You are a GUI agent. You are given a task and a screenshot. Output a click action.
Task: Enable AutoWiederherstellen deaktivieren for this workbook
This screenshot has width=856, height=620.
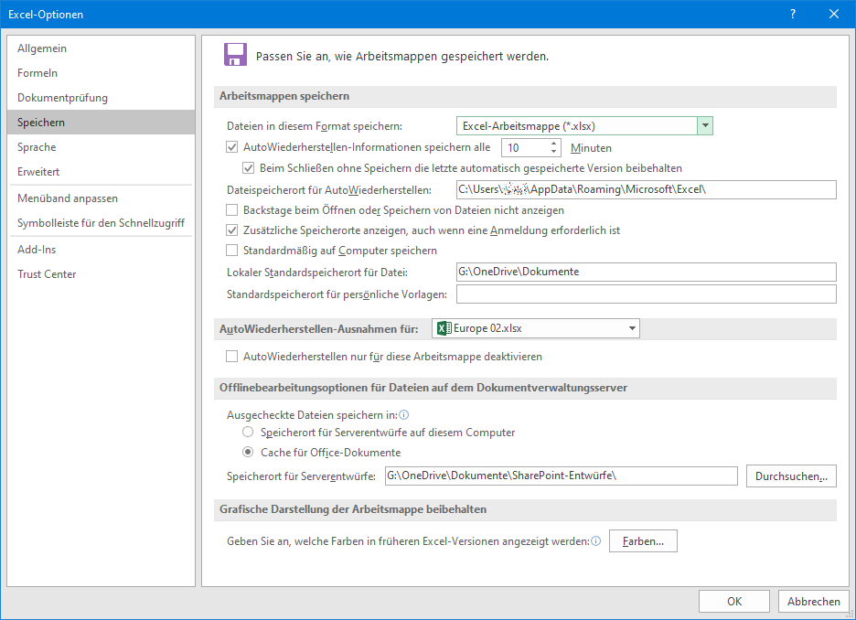pos(232,357)
